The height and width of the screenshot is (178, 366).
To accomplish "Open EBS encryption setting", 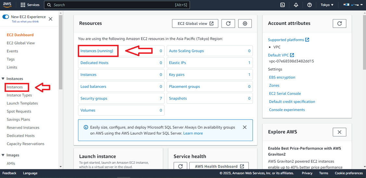I will (282, 77).
